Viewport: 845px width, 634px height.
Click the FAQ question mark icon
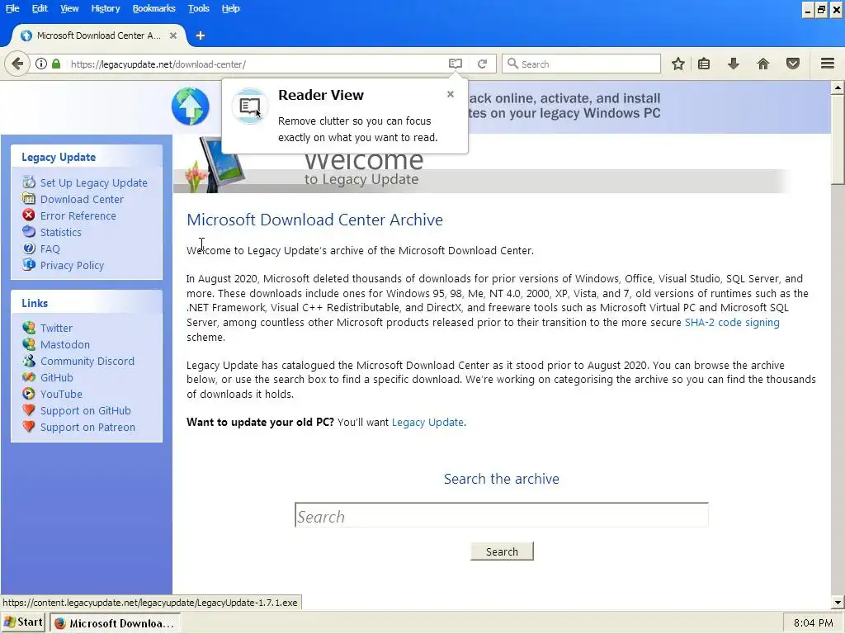(x=29, y=248)
